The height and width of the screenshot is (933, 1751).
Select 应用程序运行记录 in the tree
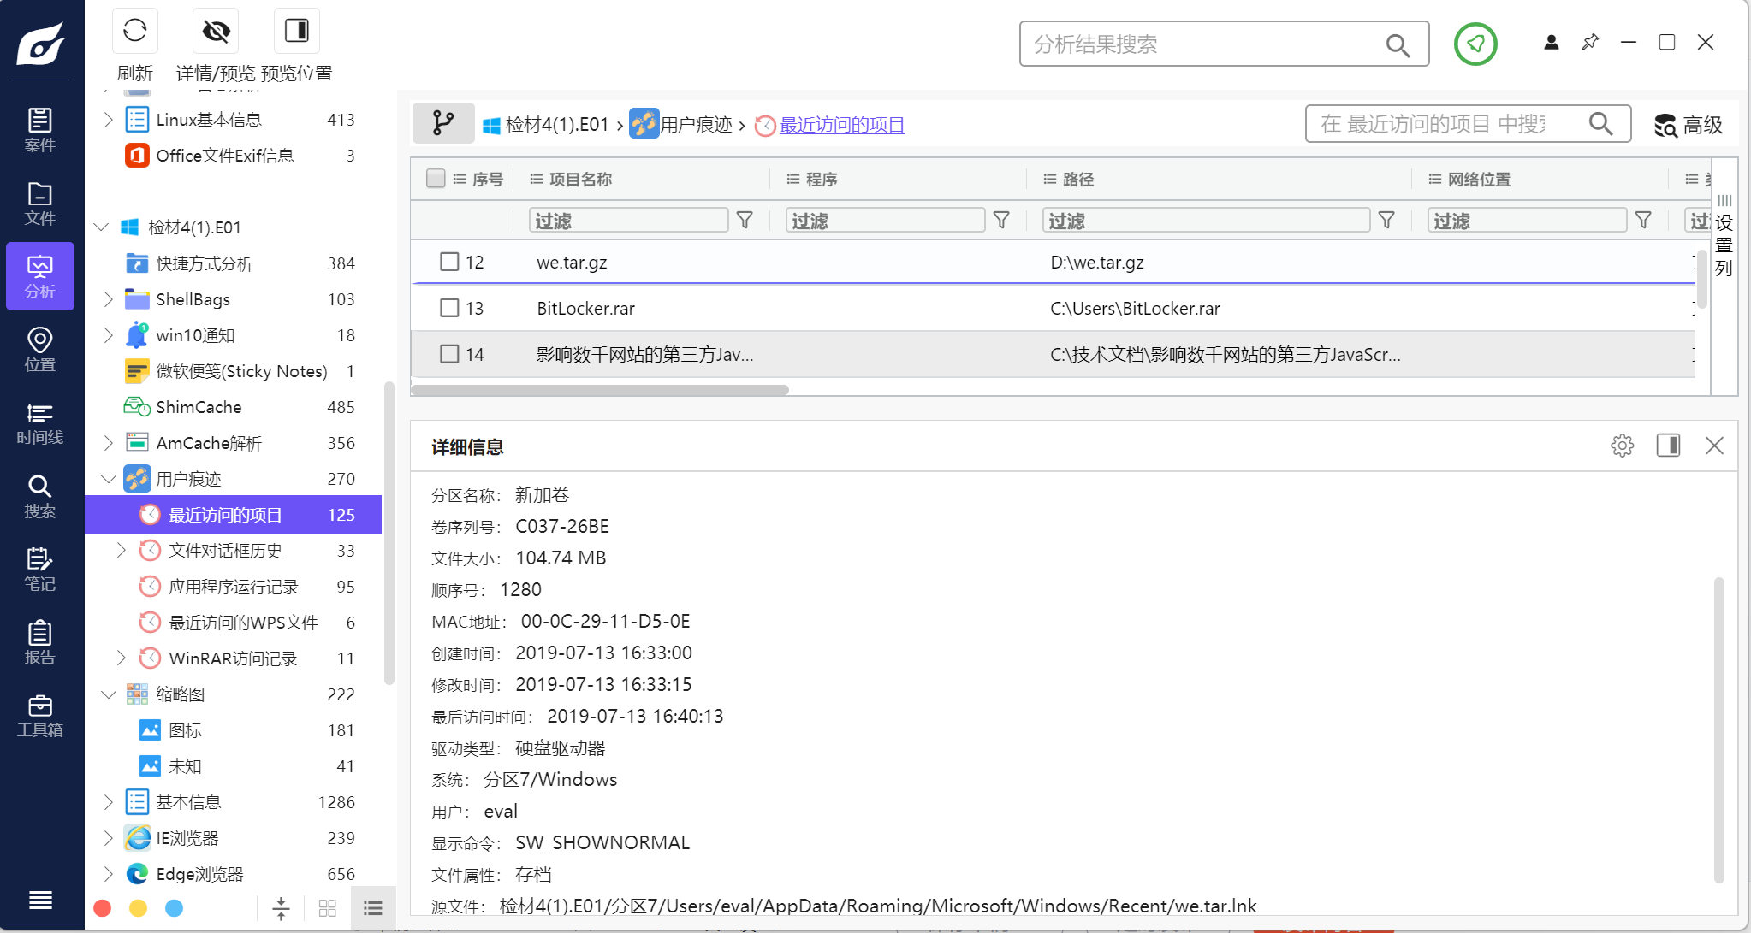[234, 587]
